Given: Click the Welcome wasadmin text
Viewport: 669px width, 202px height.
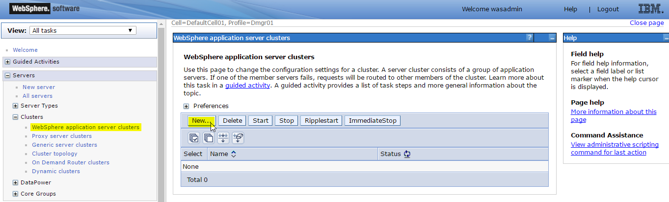Looking at the screenshot, I should click(x=492, y=9).
